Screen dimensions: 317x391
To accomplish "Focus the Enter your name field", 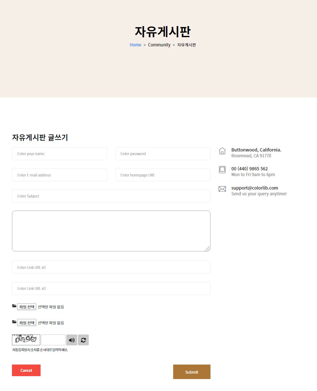I will [59, 154].
